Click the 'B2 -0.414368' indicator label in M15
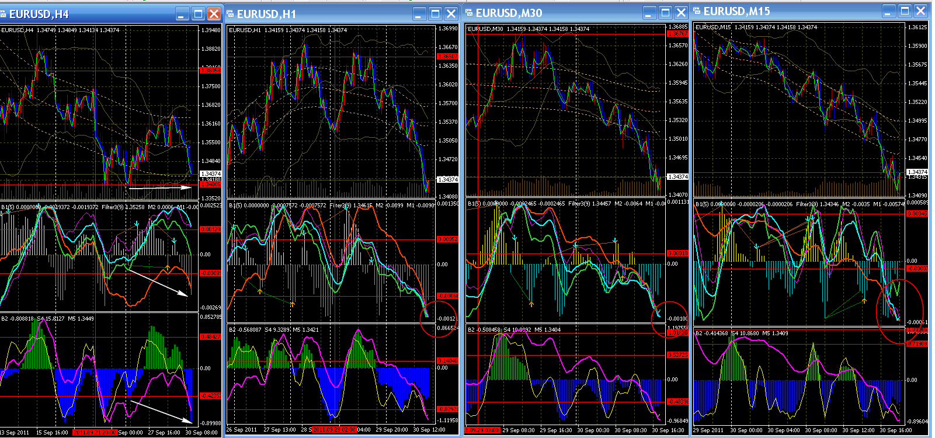This screenshot has width=935, height=438. pyautogui.click(x=712, y=333)
